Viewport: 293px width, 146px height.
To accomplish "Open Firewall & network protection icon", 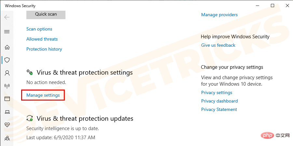I will click(7, 86).
